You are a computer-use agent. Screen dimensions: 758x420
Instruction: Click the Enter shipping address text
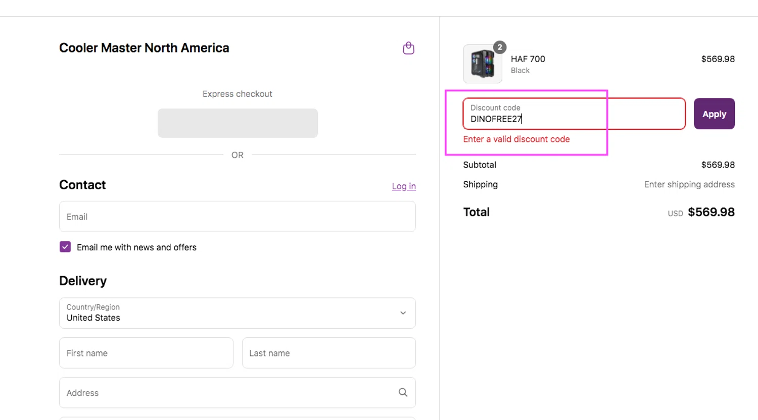689,185
